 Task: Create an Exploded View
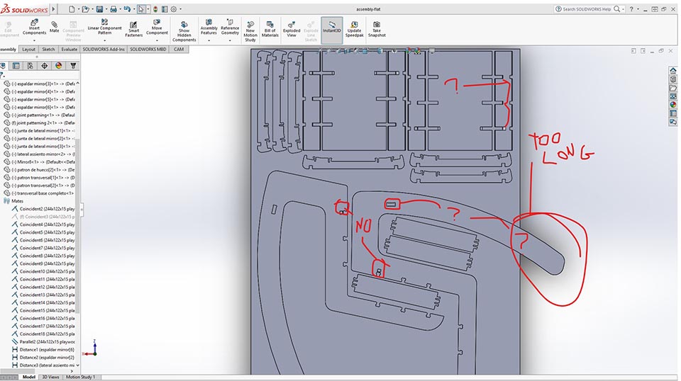(292, 30)
